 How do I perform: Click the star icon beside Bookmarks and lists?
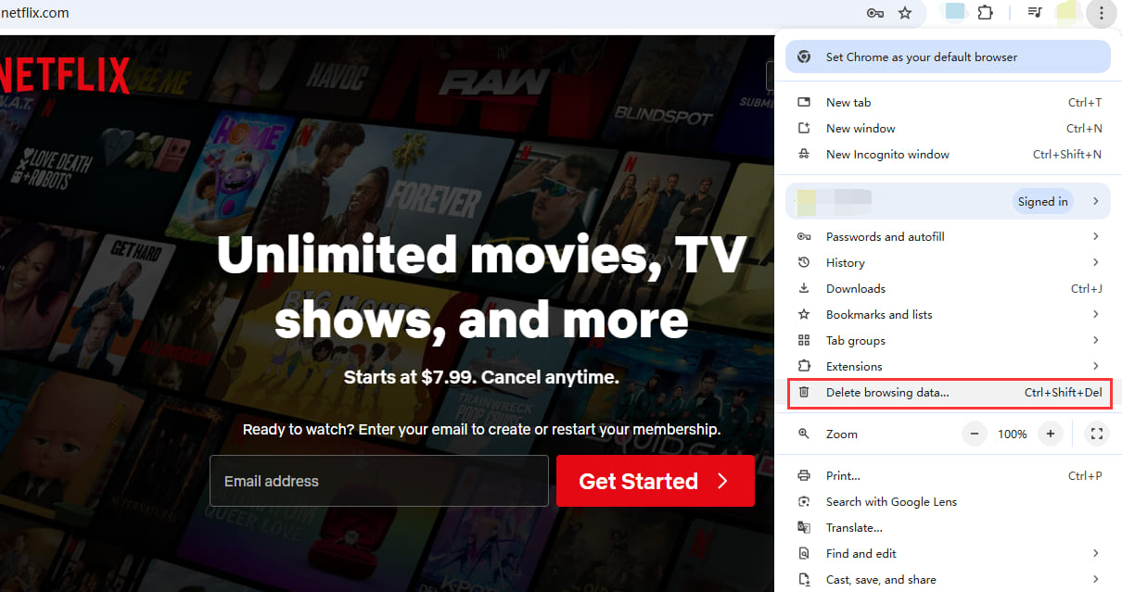[x=805, y=315]
